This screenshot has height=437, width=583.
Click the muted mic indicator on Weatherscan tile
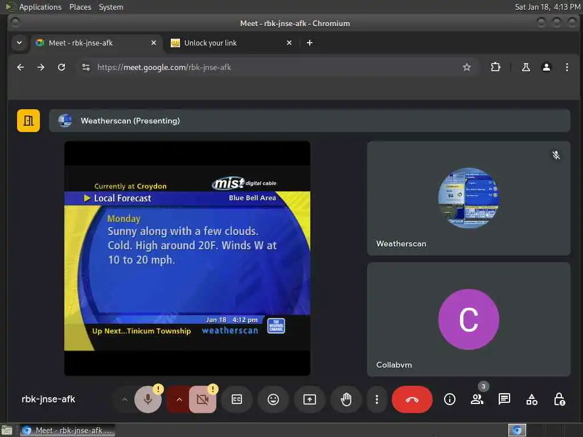pos(556,155)
